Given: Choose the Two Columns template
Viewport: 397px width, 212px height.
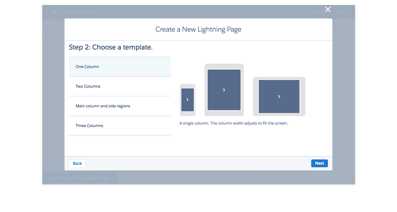Looking at the screenshot, I should [119, 86].
